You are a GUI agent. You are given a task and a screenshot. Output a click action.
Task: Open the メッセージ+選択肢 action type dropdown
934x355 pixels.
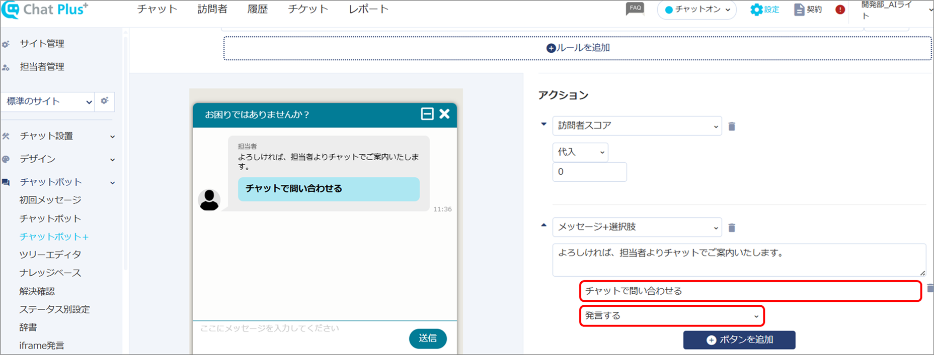pyautogui.click(x=637, y=227)
